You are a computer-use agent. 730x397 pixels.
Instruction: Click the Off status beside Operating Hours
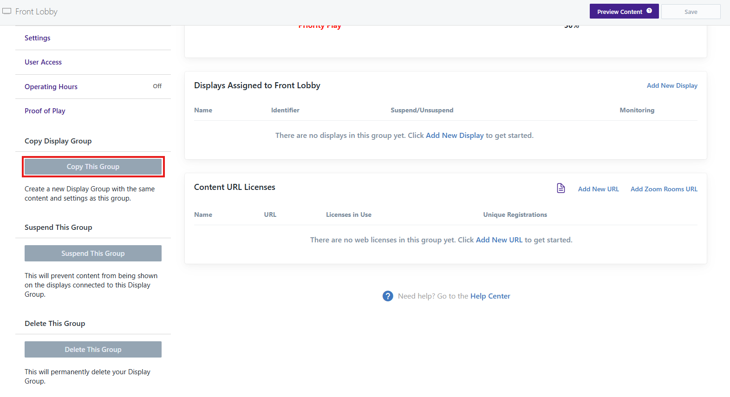coord(157,86)
